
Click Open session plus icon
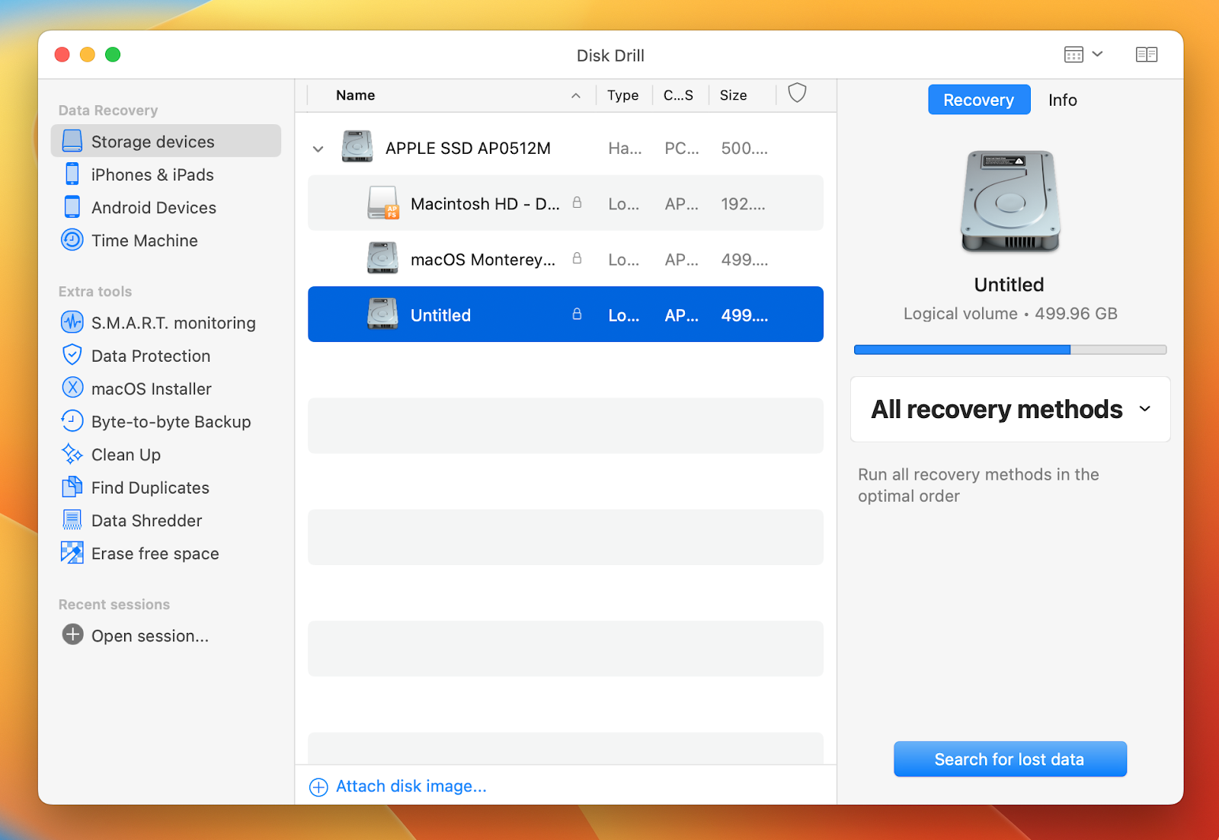72,634
